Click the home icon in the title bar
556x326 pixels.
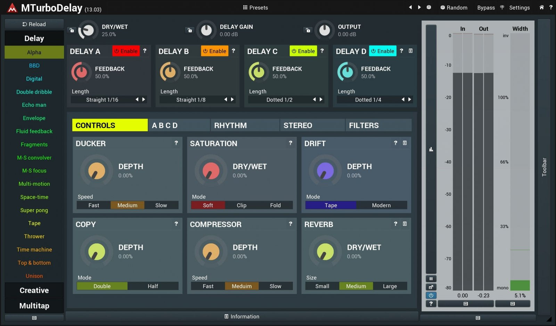[542, 7]
